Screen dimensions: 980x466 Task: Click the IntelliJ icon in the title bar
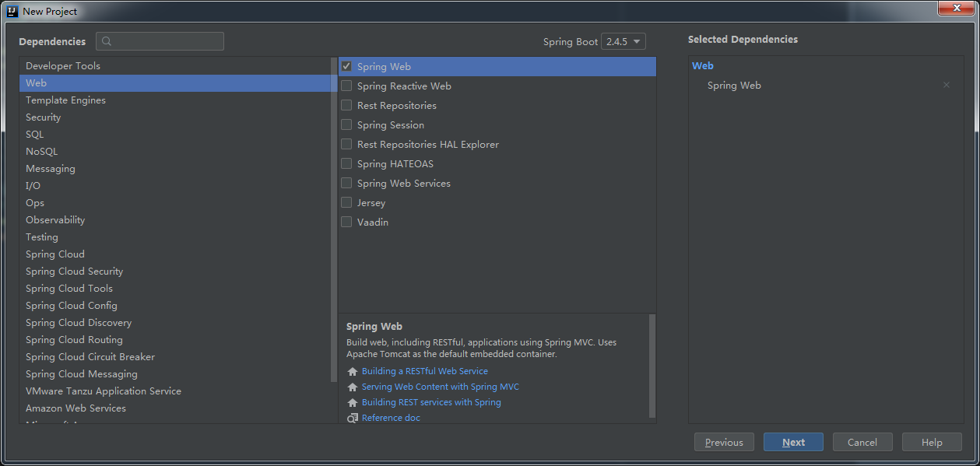[x=12, y=11]
